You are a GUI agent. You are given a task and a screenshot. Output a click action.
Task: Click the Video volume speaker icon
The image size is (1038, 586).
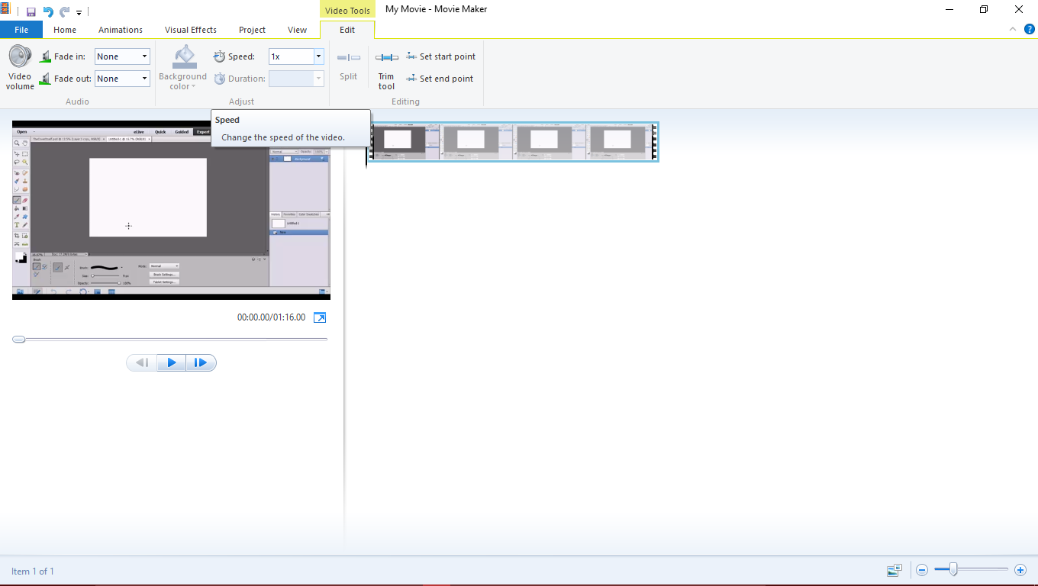click(20, 56)
